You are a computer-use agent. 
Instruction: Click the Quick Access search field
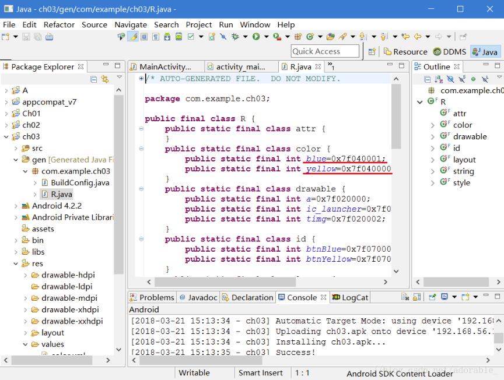(x=325, y=51)
